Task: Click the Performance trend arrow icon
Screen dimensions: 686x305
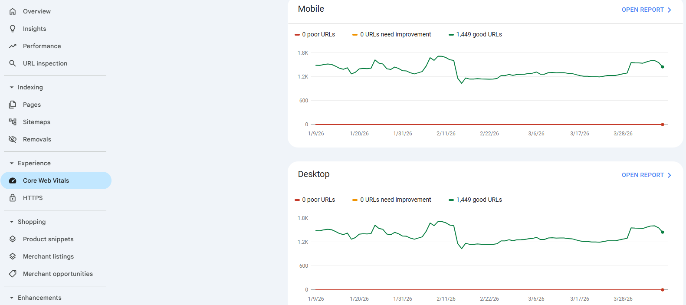Action: pyautogui.click(x=13, y=46)
